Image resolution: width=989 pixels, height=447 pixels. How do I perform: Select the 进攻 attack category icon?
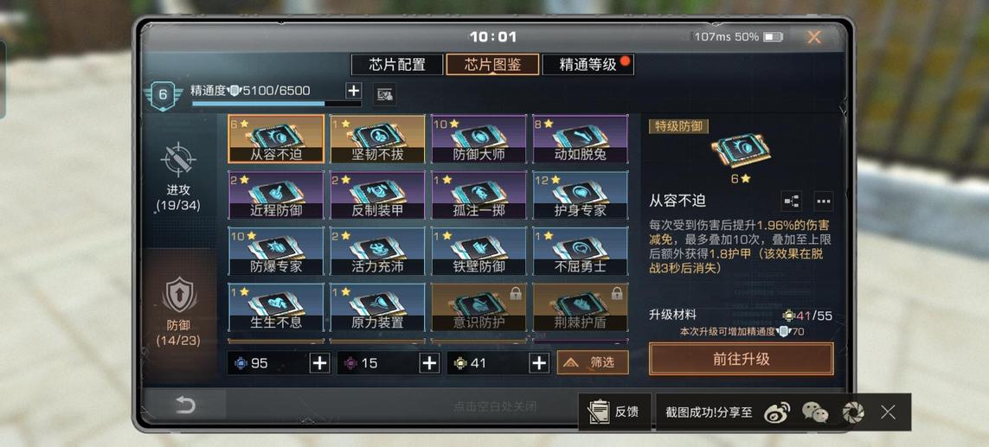(178, 159)
